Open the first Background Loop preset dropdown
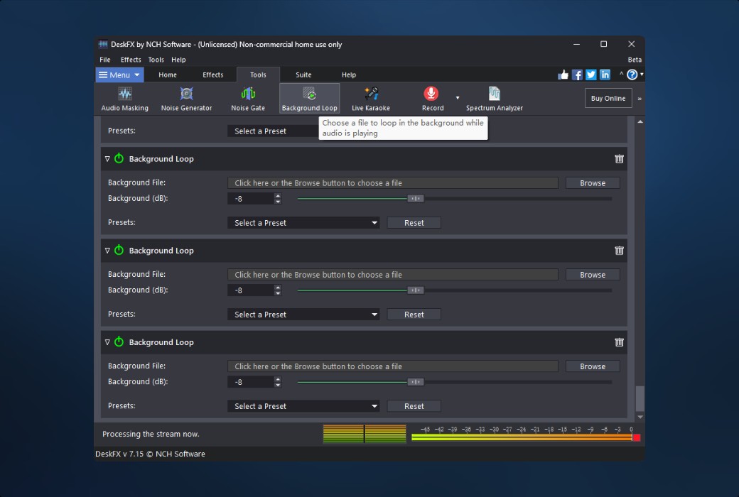 [x=303, y=223]
